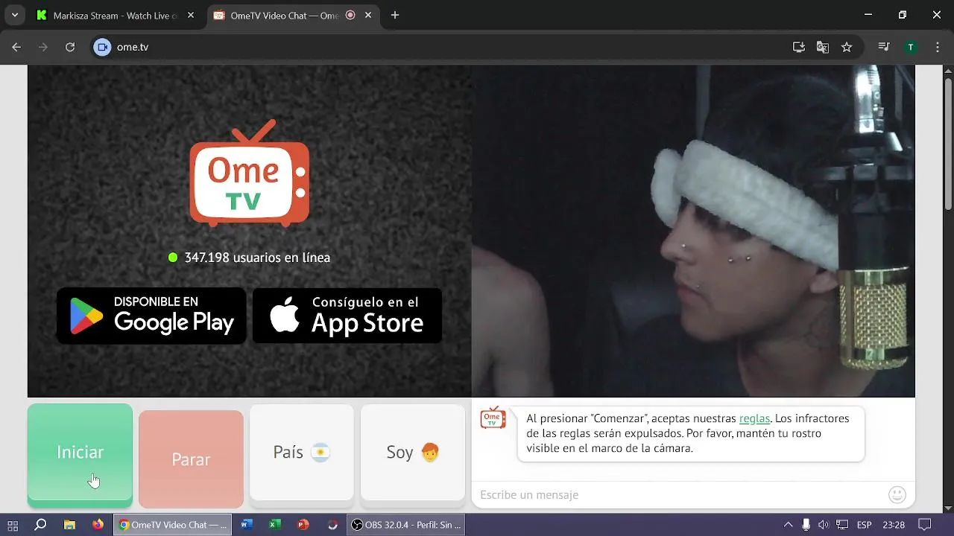Open PowerPoint from the taskbar
This screenshot has width=954, height=536.
303,525
